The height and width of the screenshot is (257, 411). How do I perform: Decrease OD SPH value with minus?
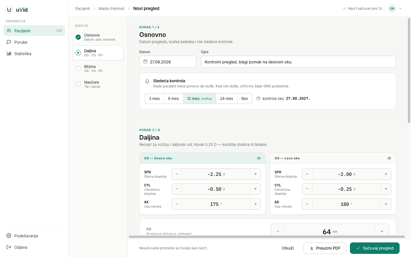coord(177,174)
